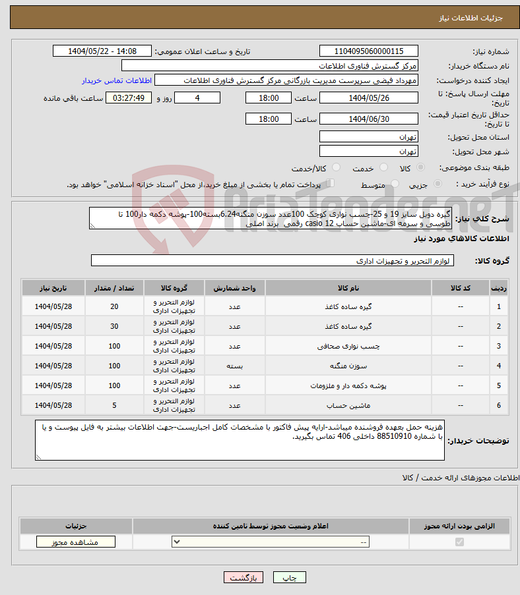Click the مشاهده مجوز button
This screenshot has height=595, width=520.
point(76,542)
